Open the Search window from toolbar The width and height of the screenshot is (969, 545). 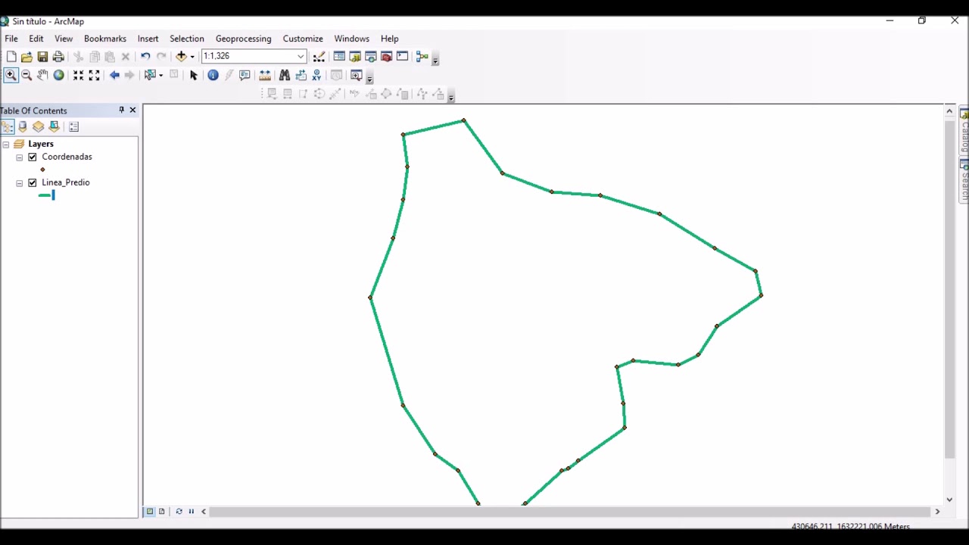pyautogui.click(x=371, y=57)
